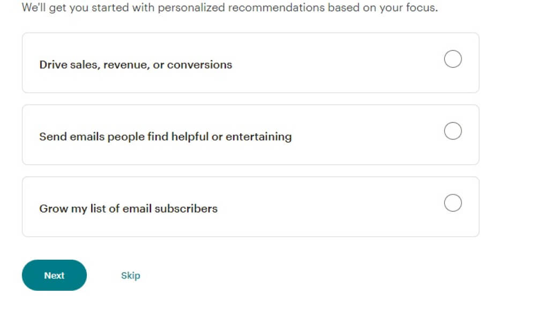Click the Grow my list option card
This screenshot has height=324, width=536.
(250, 206)
